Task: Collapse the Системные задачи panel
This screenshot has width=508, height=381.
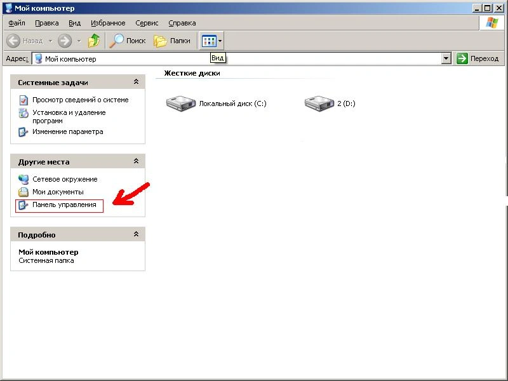Action: point(136,83)
